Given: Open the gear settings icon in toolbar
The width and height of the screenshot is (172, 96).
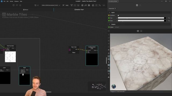Looking at the screenshot, I should point(20,5).
